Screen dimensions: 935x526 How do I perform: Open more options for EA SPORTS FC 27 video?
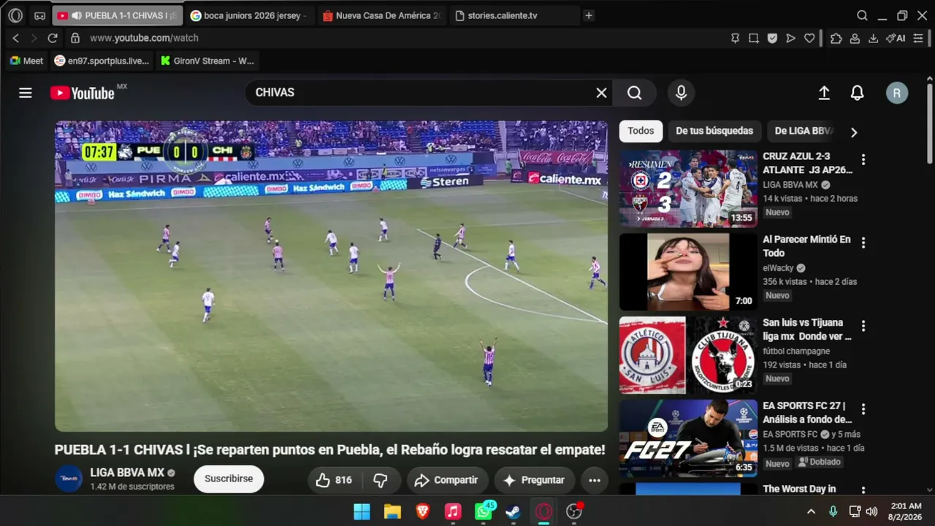(863, 409)
